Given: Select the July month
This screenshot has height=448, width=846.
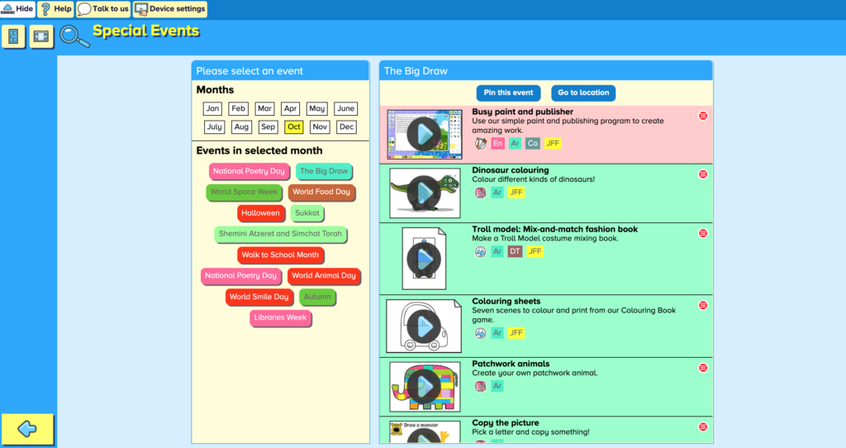Looking at the screenshot, I should tap(214, 126).
